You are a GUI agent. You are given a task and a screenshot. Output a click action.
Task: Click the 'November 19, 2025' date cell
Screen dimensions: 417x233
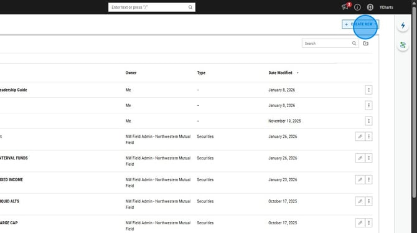pyautogui.click(x=284, y=121)
